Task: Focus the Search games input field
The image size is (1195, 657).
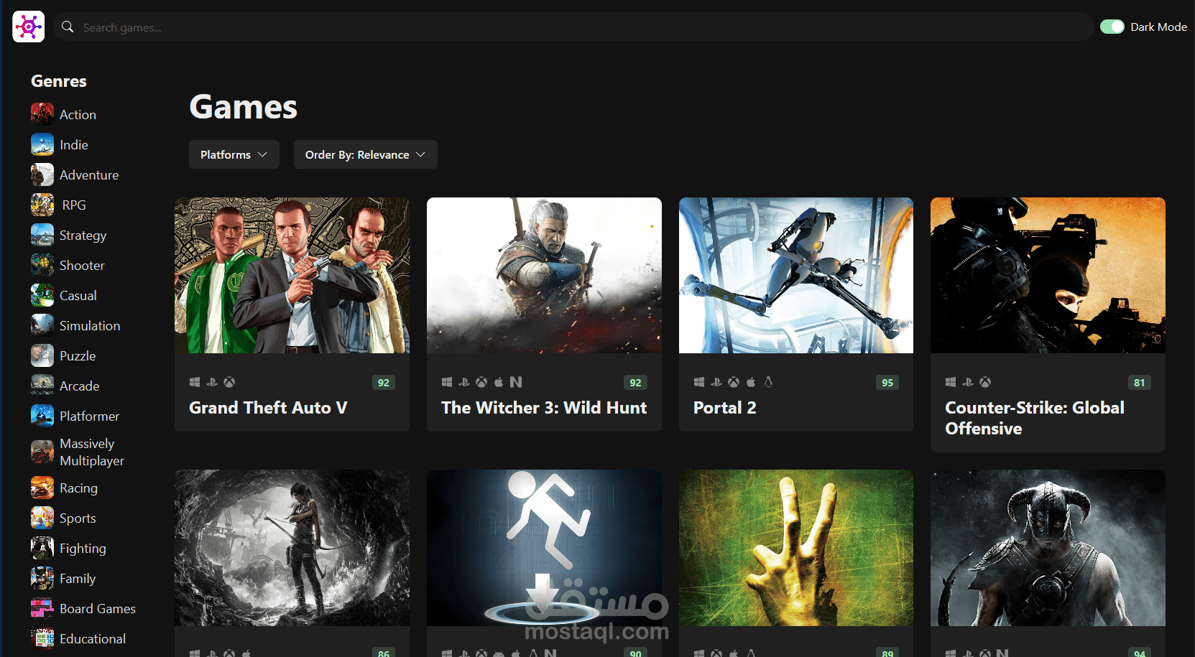Action: tap(573, 27)
